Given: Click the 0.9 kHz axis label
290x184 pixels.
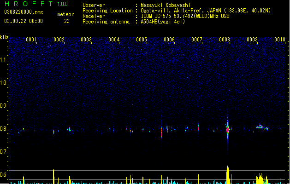Looking at the screenshot, I should 4,106.
